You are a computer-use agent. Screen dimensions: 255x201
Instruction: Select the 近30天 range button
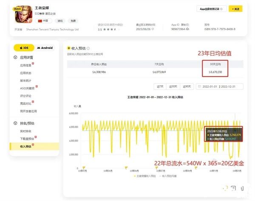[x=173, y=87]
